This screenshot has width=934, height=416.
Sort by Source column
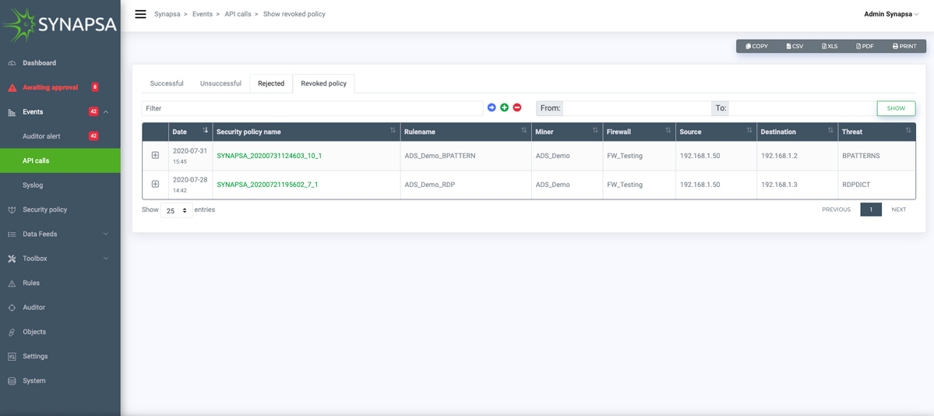pyautogui.click(x=716, y=132)
